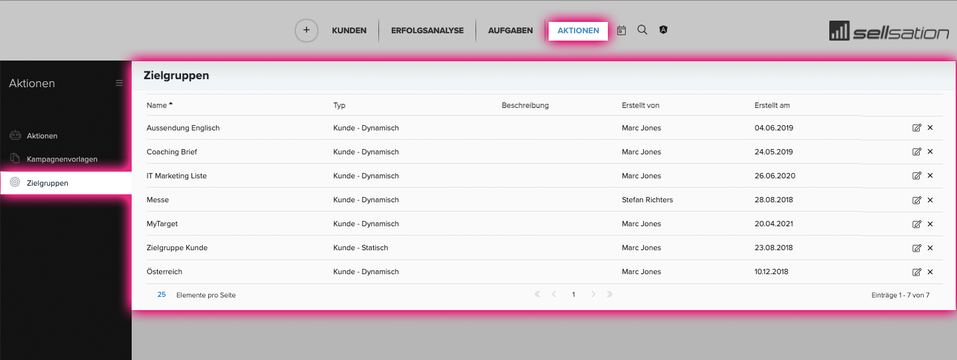Delete the MyTarget entry

[930, 224]
